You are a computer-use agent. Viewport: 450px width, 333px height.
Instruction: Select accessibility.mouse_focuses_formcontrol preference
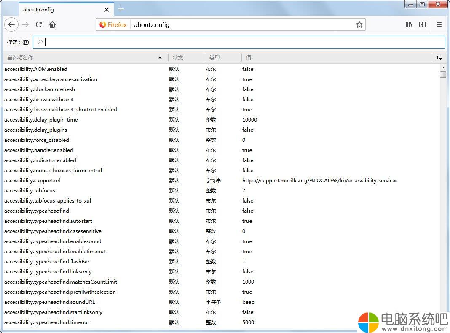pos(221,170)
